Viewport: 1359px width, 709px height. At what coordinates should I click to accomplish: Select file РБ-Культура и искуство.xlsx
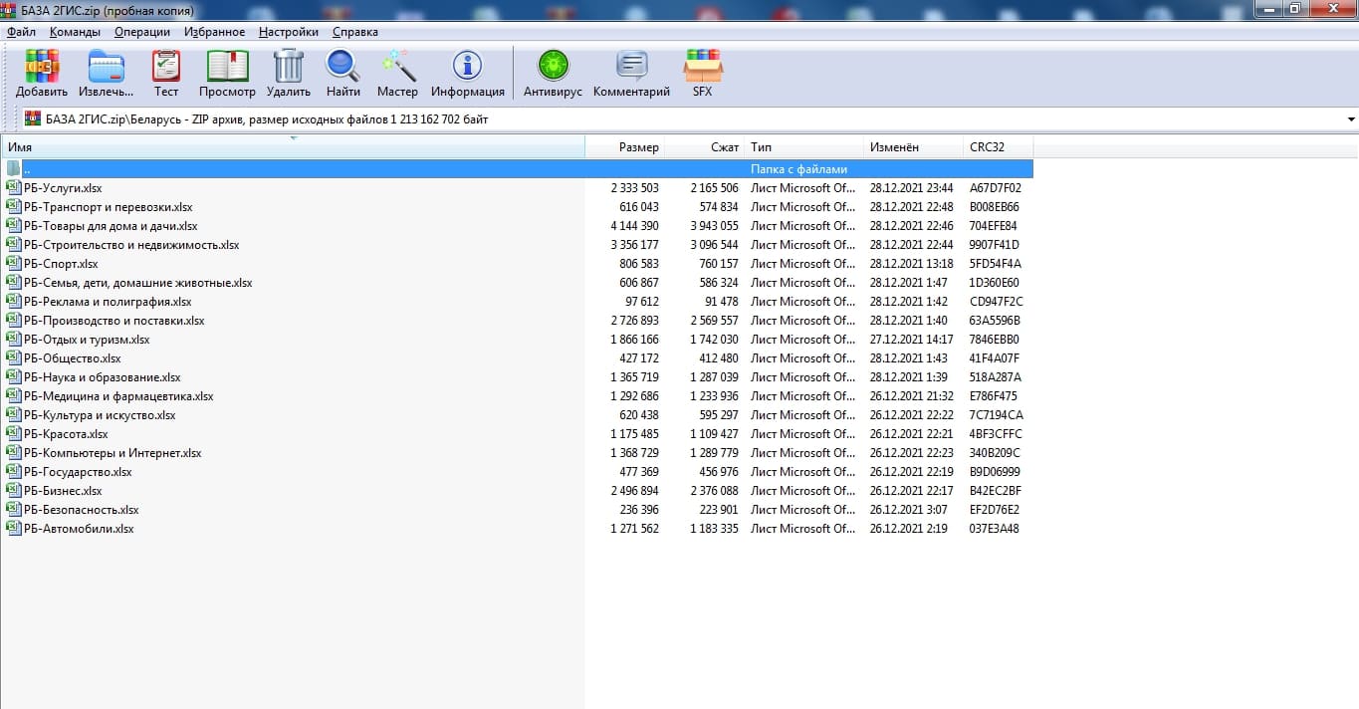click(x=100, y=414)
